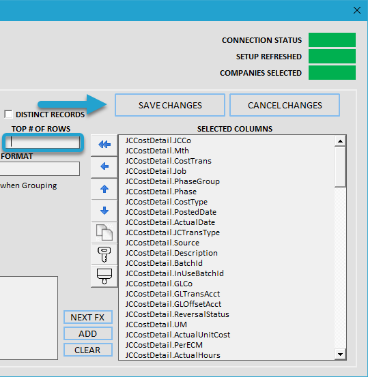Viewport: 368px width, 377px height.
Task: Select JCCostDetail.ReversalStatus column
Action: point(178,314)
